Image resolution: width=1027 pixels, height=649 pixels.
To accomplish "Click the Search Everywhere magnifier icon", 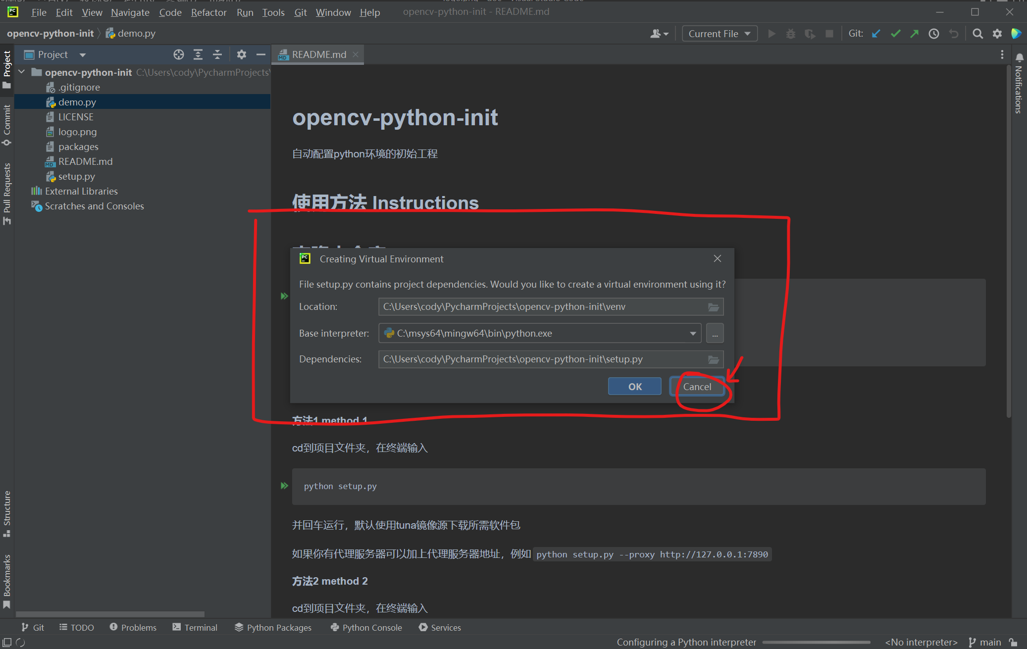I will (x=977, y=34).
